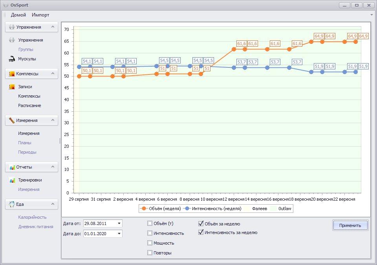The image size is (377, 265).
Task: Open the Дата от date dropdown
Action: pos(119,223)
